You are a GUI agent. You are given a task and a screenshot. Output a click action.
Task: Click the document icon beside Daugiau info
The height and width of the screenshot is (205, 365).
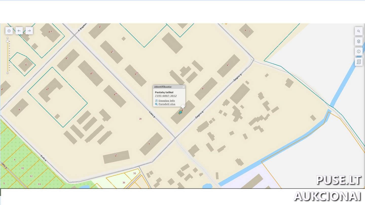coord(156,101)
